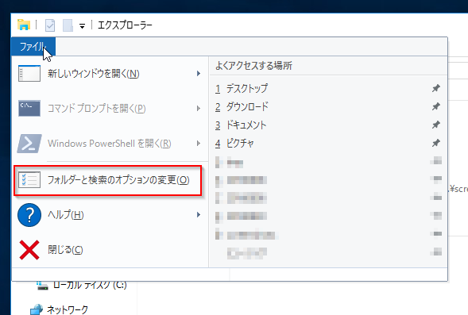Select Windows PowerShell を開く(R) entry

(x=110, y=144)
